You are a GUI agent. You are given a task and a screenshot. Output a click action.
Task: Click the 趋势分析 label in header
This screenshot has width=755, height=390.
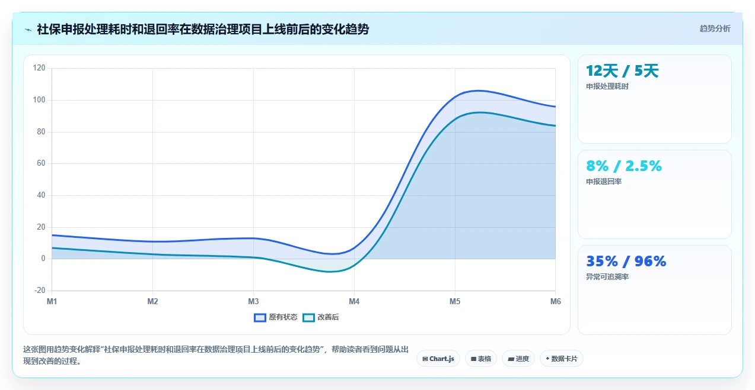coord(715,28)
